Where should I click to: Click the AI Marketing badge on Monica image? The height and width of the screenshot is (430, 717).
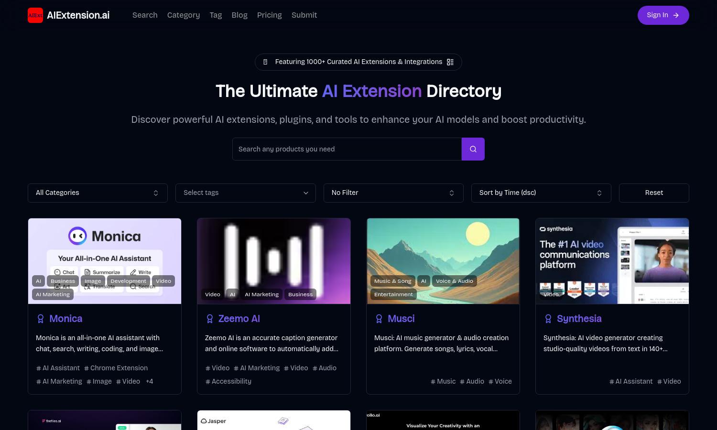tap(53, 294)
